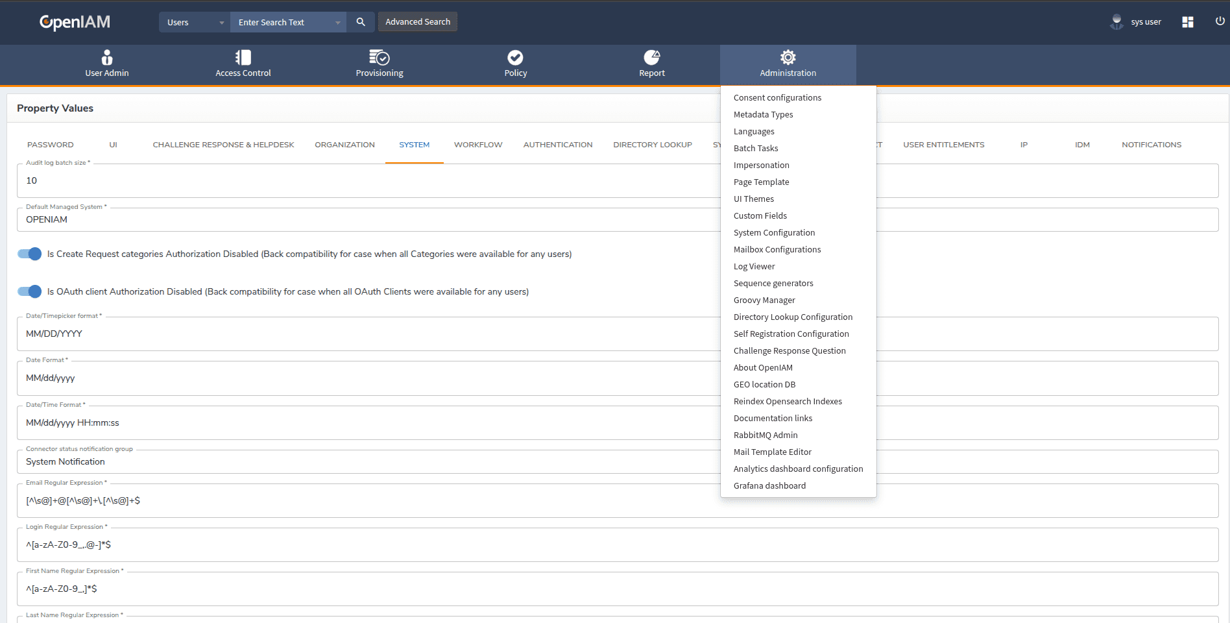The width and height of the screenshot is (1230, 623).
Task: Click the Date/Time Format field
Action: coord(618,422)
